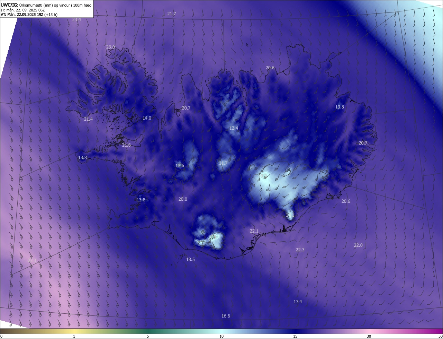Click the 11.6 value label
The width and height of the screenshot is (443, 339).
coord(180,166)
